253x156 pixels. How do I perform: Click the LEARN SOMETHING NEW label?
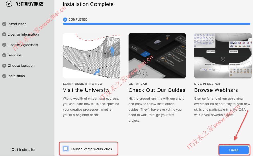pos(83,84)
